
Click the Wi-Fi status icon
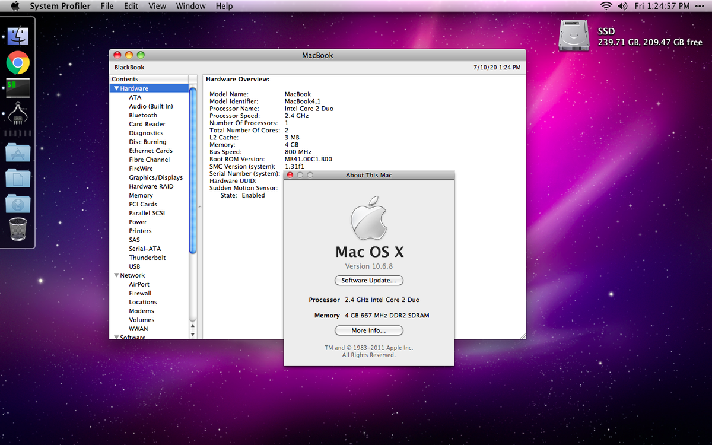[606, 6]
